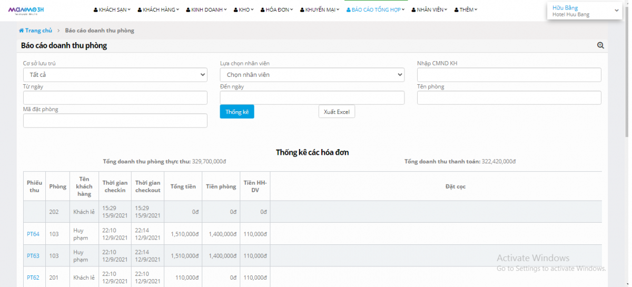The image size is (632, 287).
Task: Click the Thống kê button
Action: pyautogui.click(x=236, y=112)
